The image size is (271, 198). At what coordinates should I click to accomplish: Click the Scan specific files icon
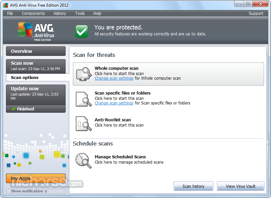coord(84,99)
